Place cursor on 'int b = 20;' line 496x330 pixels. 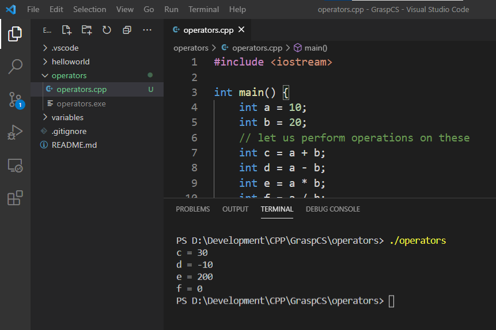272,122
